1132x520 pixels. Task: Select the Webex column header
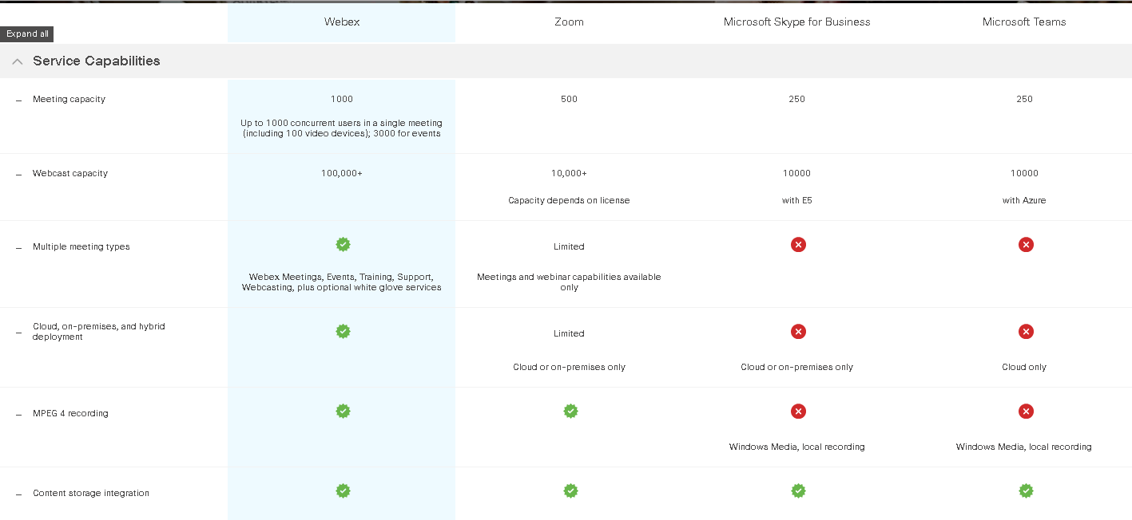(x=342, y=22)
